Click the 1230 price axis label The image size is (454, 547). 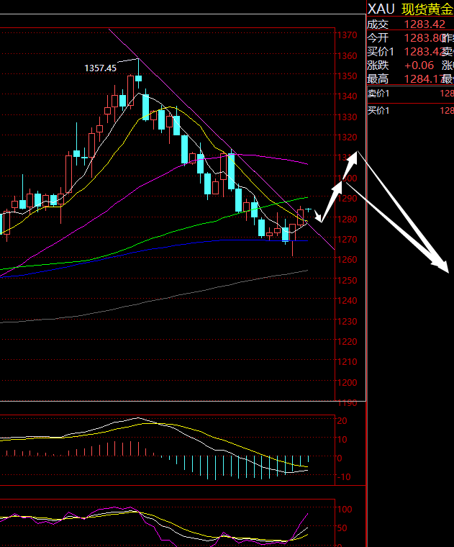click(x=348, y=321)
